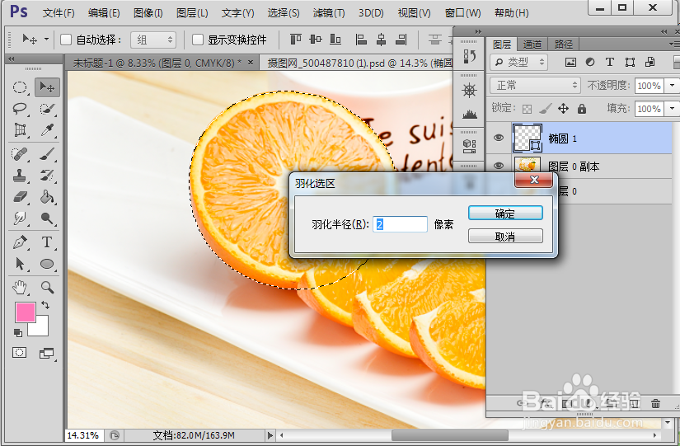The height and width of the screenshot is (446, 680).
Task: Select the Move tool in toolbox
Action: click(x=47, y=87)
